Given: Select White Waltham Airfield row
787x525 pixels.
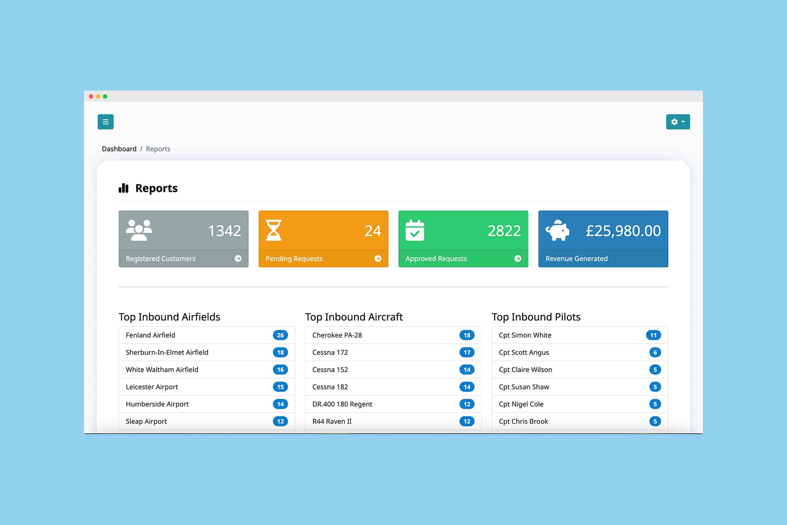Looking at the screenshot, I should click(x=207, y=370).
